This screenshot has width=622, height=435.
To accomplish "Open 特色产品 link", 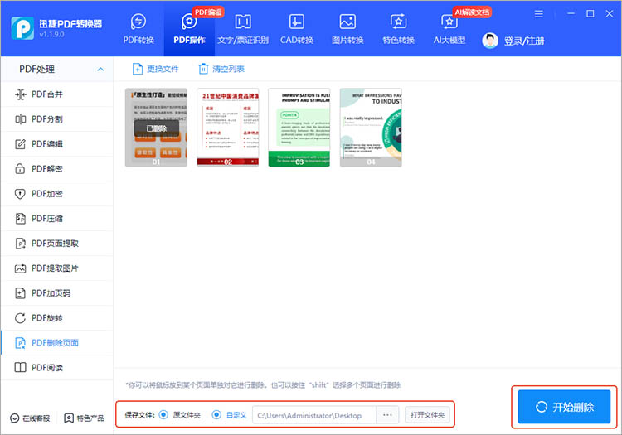I will (x=84, y=418).
